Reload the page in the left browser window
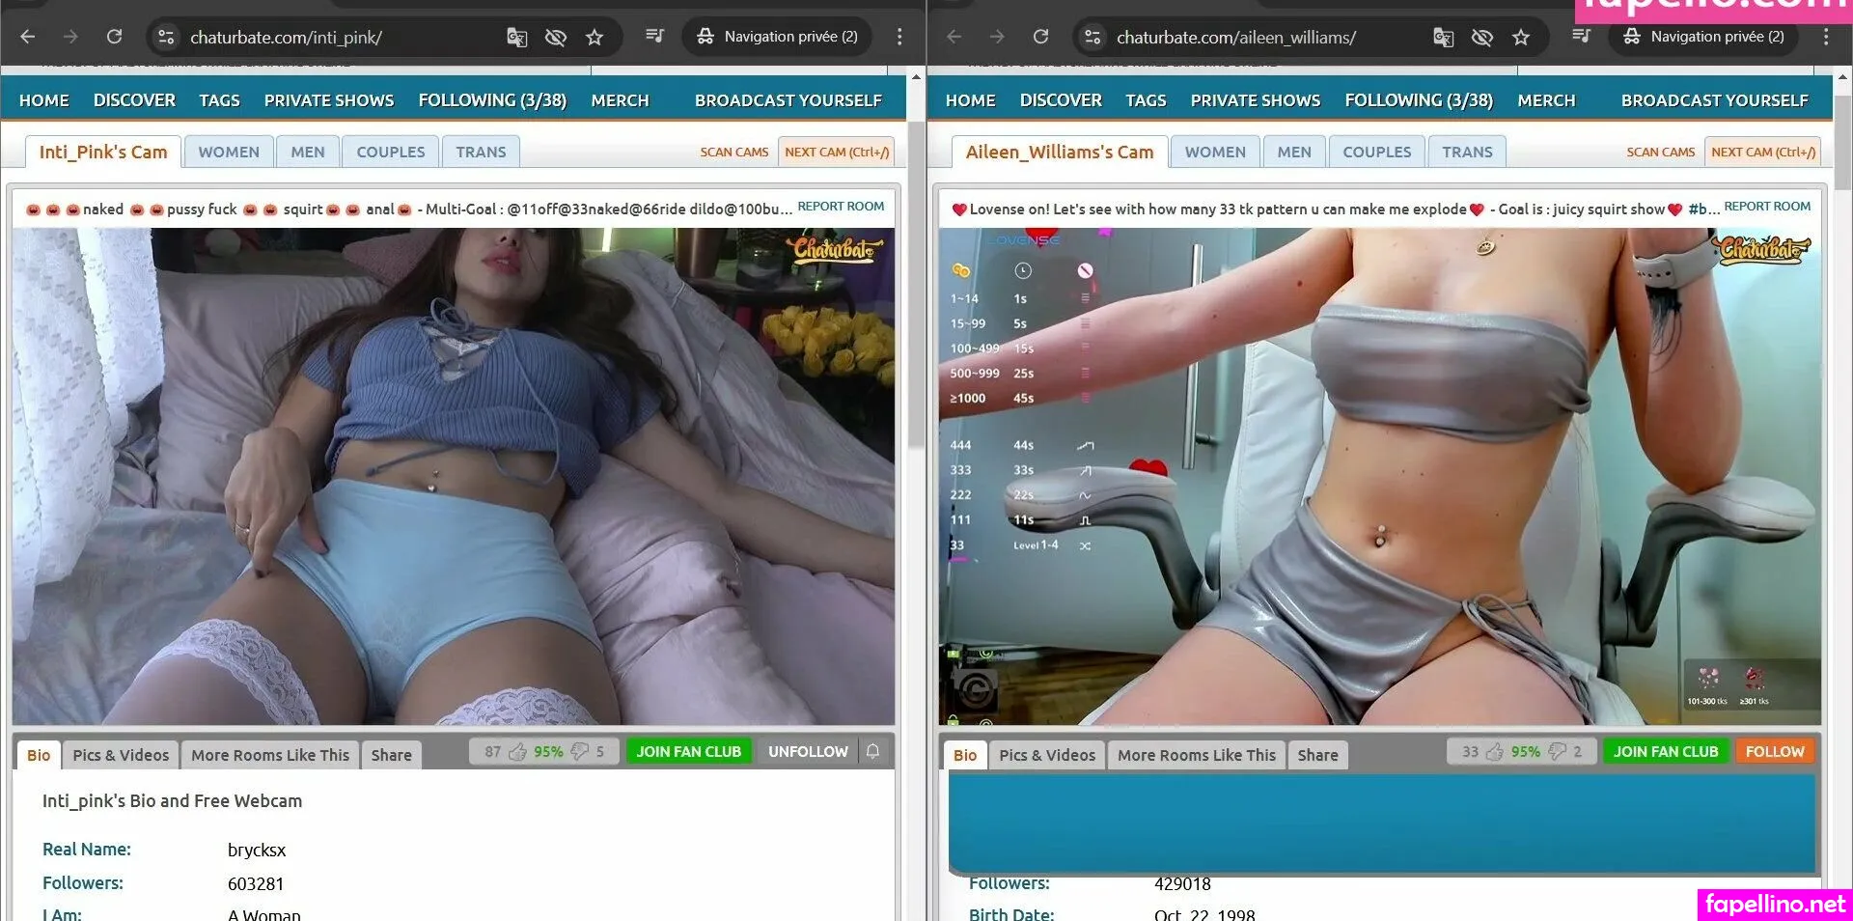 point(114,37)
